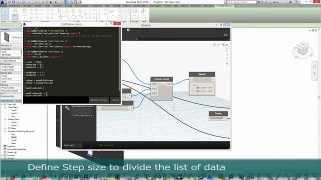
Task: Click the Sill Height property field
Action: 11,55
